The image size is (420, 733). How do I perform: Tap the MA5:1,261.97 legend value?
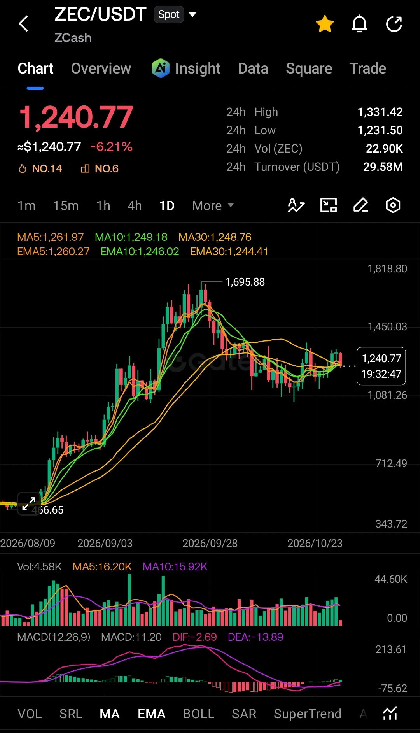[x=51, y=237]
